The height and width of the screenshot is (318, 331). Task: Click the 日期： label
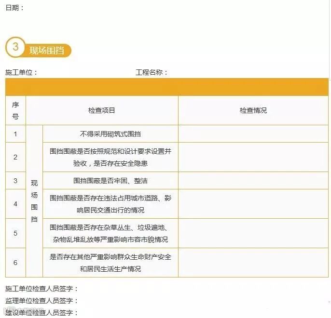pyautogui.click(x=14, y=8)
